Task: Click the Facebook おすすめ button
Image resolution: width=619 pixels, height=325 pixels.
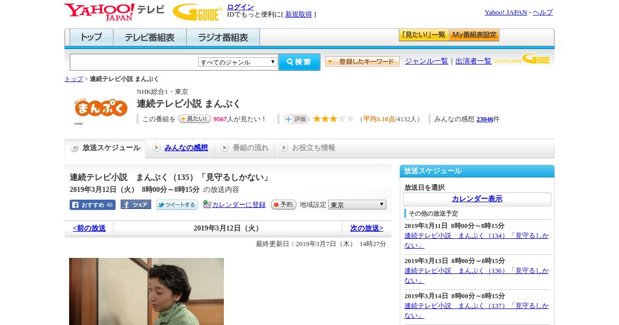Action: (92, 205)
